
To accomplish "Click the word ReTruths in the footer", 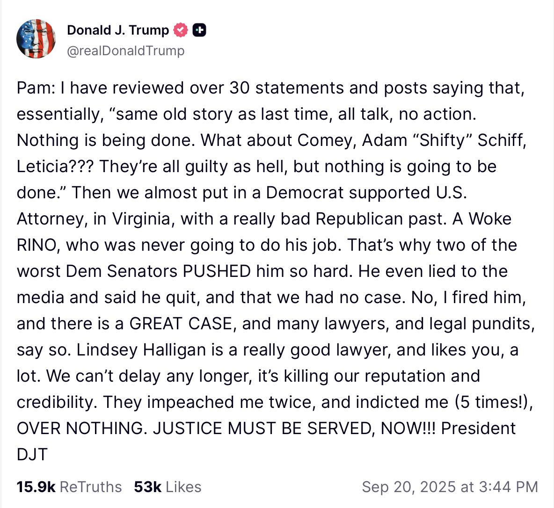I will [x=91, y=487].
